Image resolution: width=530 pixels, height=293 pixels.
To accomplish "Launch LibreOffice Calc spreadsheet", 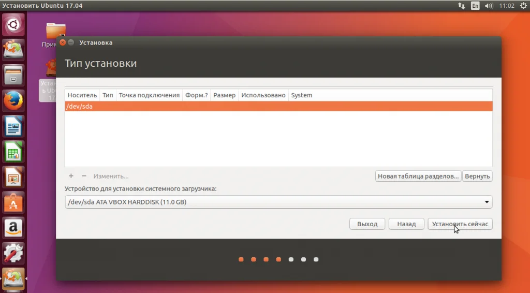I will pos(13,152).
